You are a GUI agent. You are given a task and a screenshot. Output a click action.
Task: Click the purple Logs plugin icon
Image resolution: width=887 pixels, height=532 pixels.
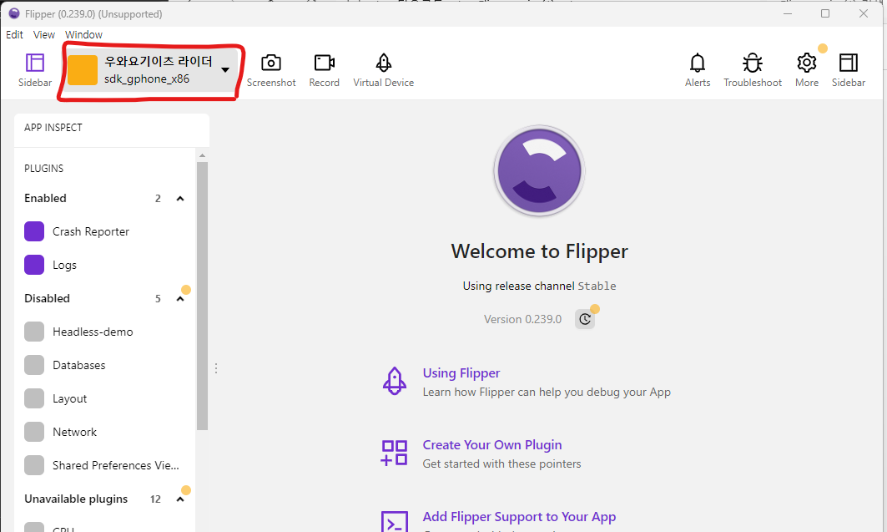tap(34, 265)
